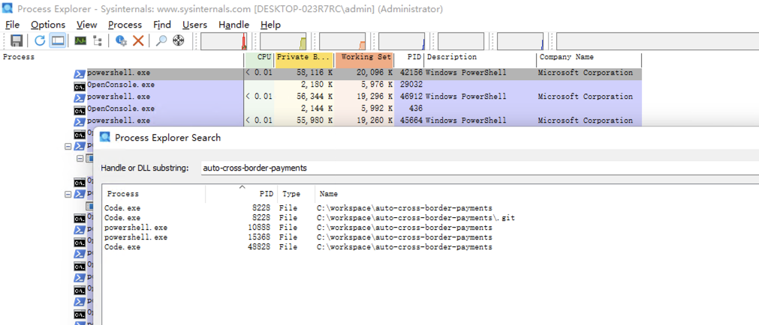Open process properties via the gear icon

121,40
